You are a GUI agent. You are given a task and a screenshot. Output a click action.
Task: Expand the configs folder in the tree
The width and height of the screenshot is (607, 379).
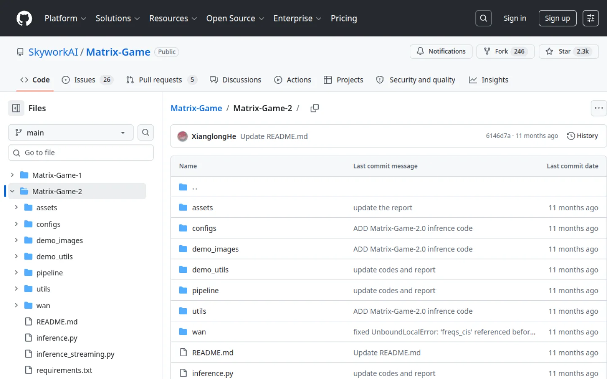[x=16, y=224]
